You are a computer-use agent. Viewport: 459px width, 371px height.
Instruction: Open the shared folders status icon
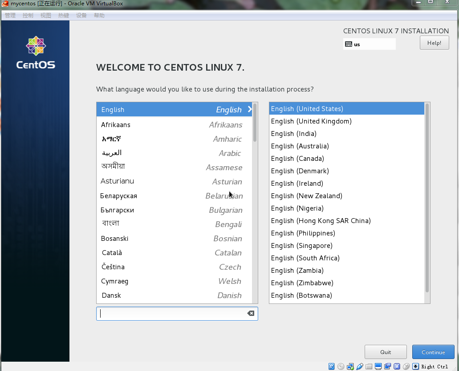(369, 366)
